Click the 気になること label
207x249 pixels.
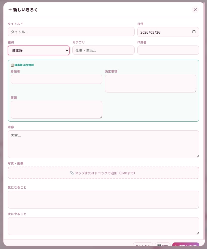pyautogui.click(x=17, y=187)
